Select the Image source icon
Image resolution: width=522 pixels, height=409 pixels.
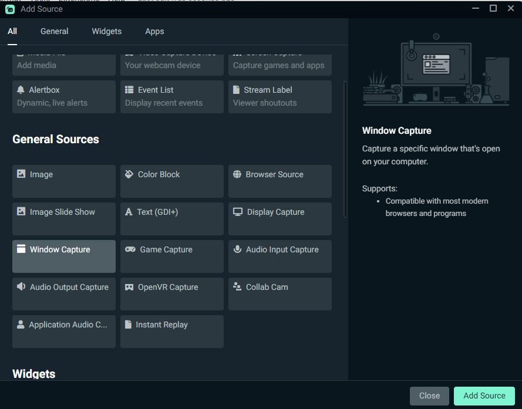coord(21,174)
